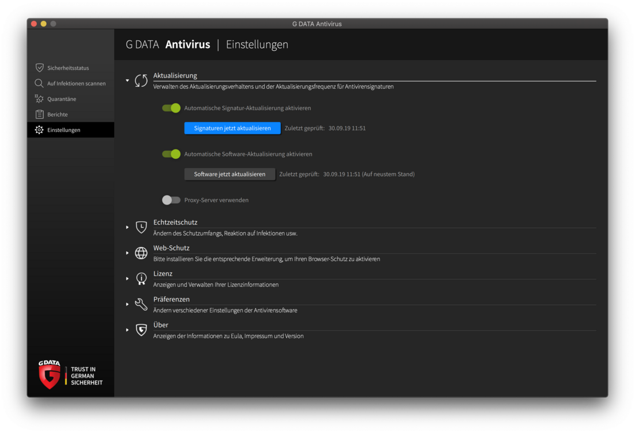
Task: Click the Lizenz description about Lizenzinformationen
Action: coord(216,285)
